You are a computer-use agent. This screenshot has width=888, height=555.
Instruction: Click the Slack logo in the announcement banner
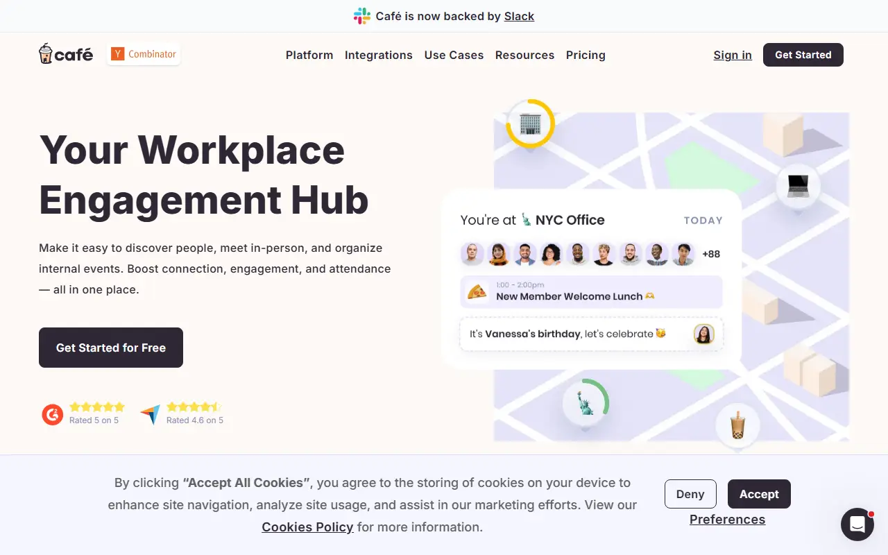[x=361, y=16]
